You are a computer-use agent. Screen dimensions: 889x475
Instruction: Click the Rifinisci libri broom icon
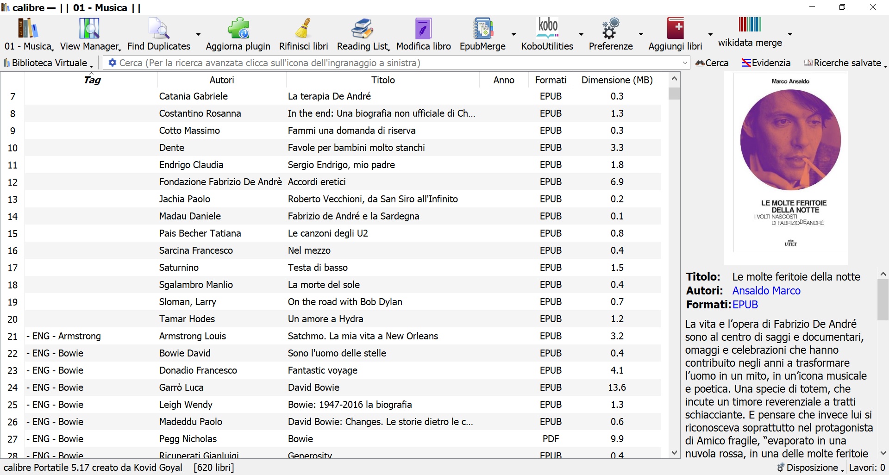pyautogui.click(x=303, y=28)
